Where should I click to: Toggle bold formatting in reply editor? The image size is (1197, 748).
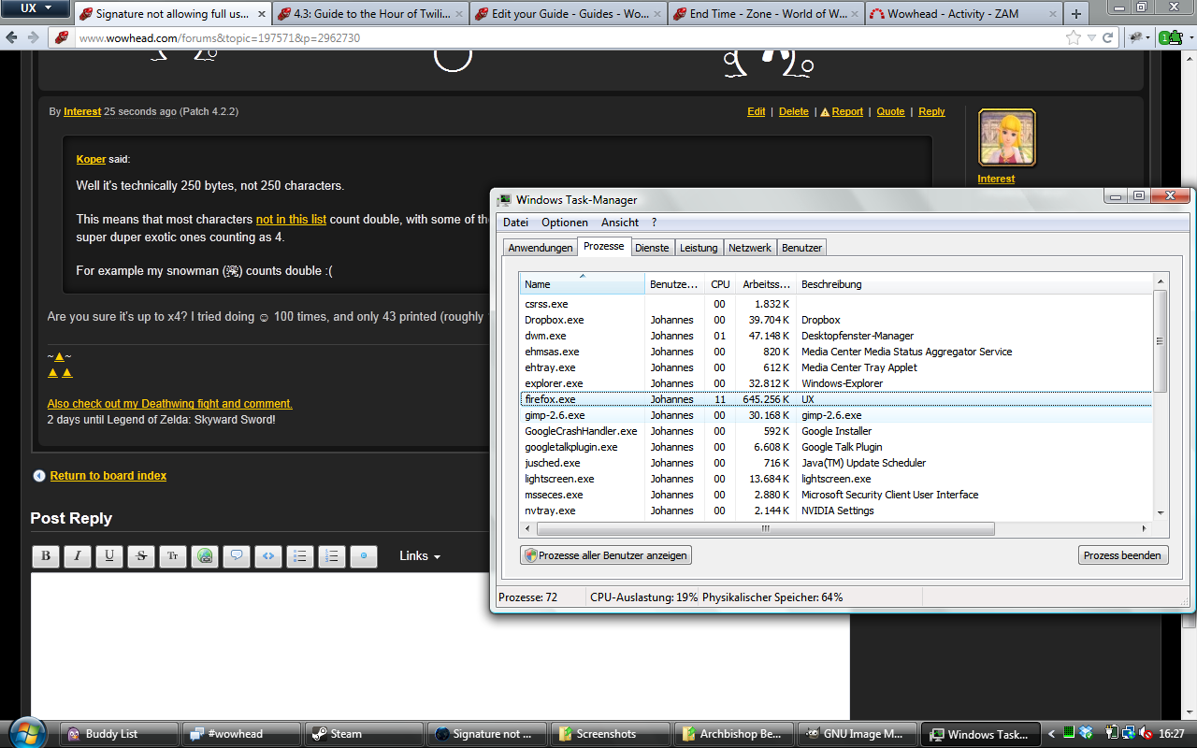pyautogui.click(x=46, y=556)
